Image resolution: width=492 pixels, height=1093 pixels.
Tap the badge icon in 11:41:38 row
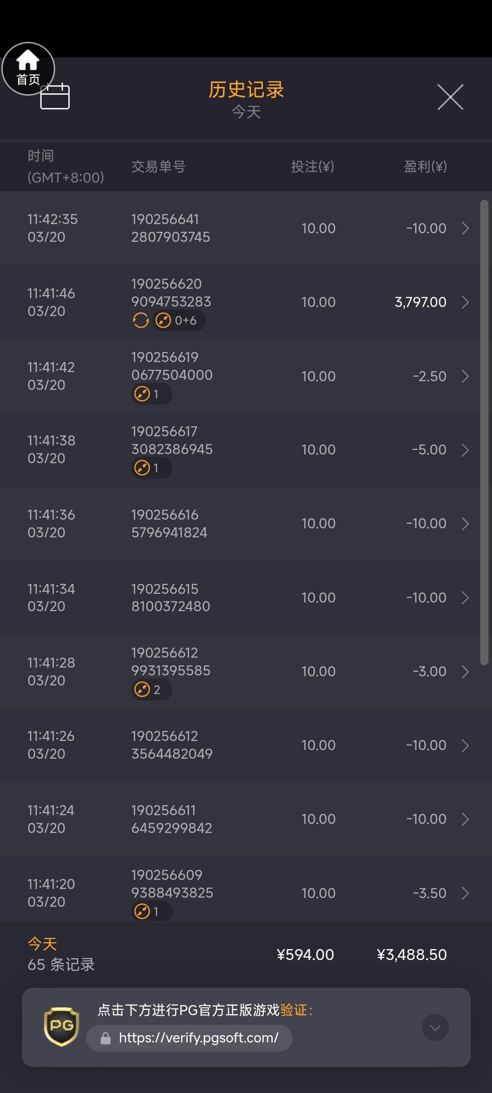click(x=143, y=468)
